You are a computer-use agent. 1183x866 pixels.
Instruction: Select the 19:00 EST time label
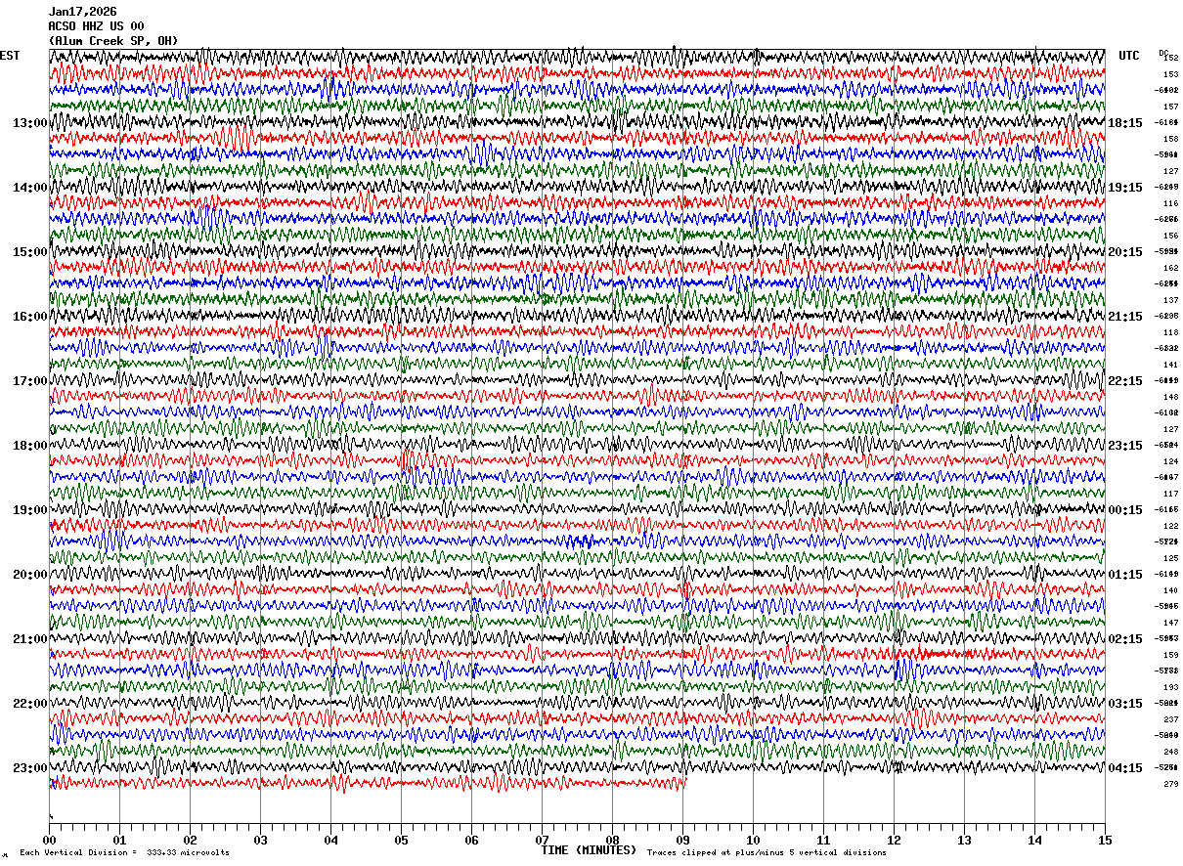point(29,510)
